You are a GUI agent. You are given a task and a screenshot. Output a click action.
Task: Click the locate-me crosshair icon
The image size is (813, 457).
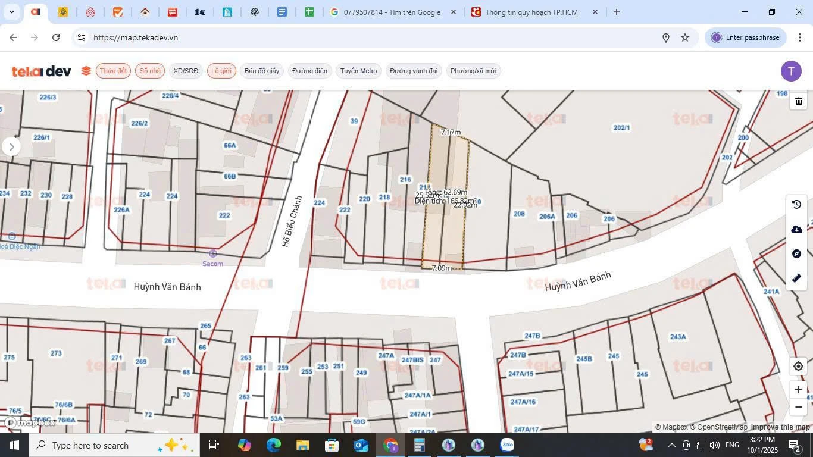[798, 366]
